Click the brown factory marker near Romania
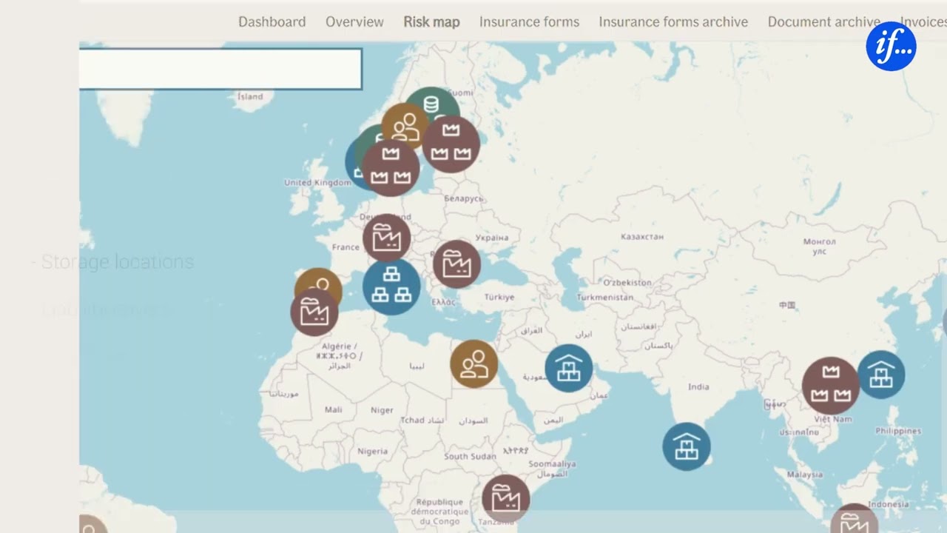This screenshot has width=947, height=533. pyautogui.click(x=456, y=264)
